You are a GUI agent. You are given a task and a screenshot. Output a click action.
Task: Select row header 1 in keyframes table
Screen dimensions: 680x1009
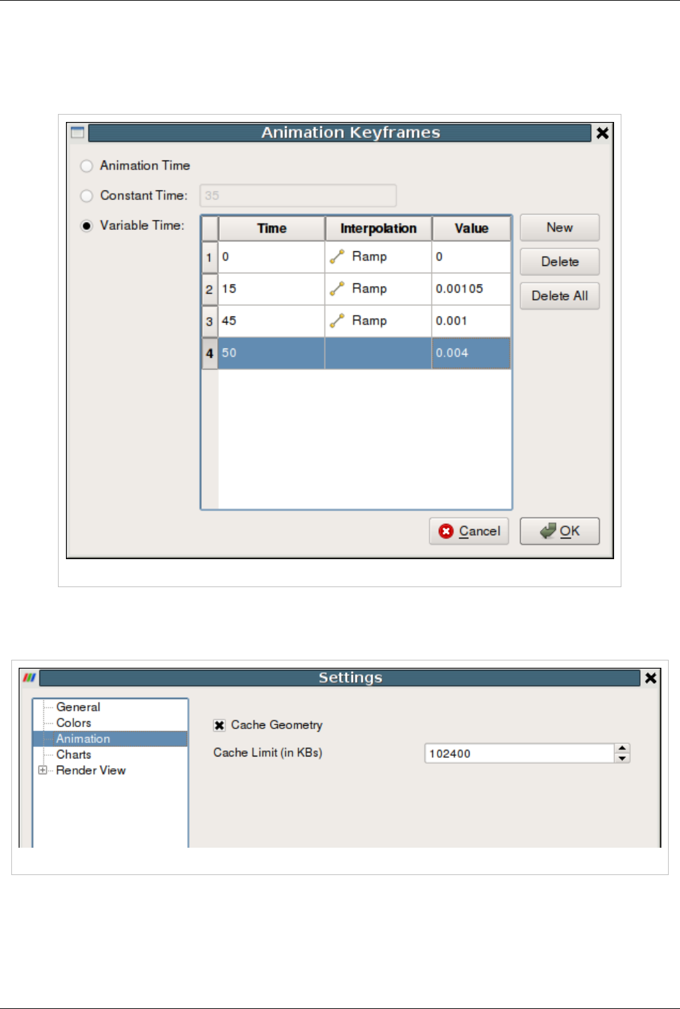(x=209, y=257)
